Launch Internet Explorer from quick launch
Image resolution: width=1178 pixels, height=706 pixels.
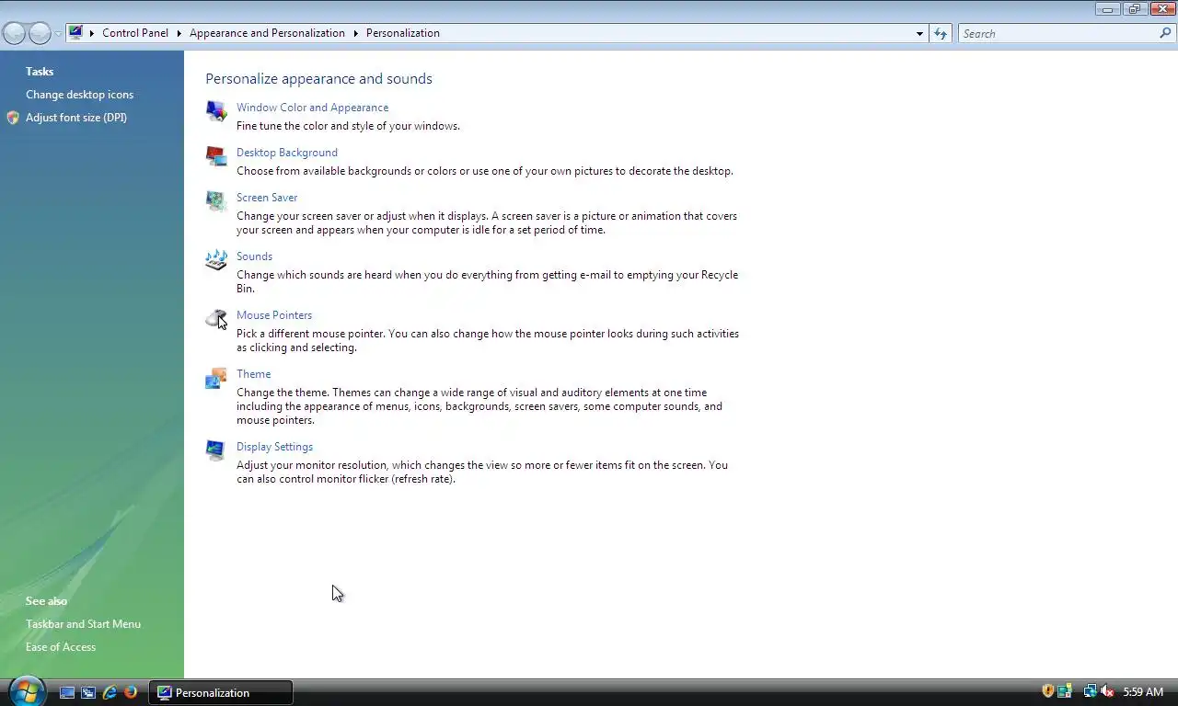110,692
